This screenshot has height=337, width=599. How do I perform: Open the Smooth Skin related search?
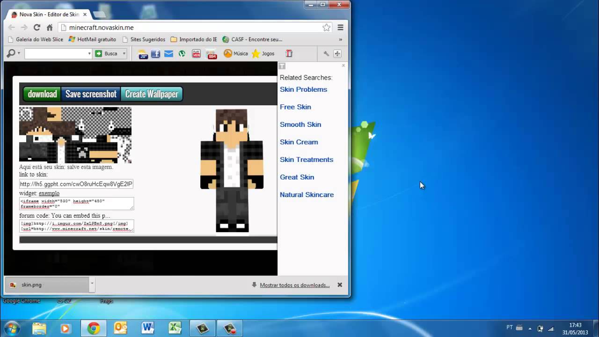coord(300,125)
